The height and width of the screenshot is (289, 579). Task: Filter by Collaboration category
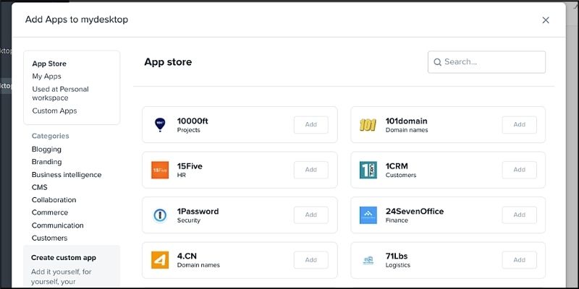tap(54, 200)
